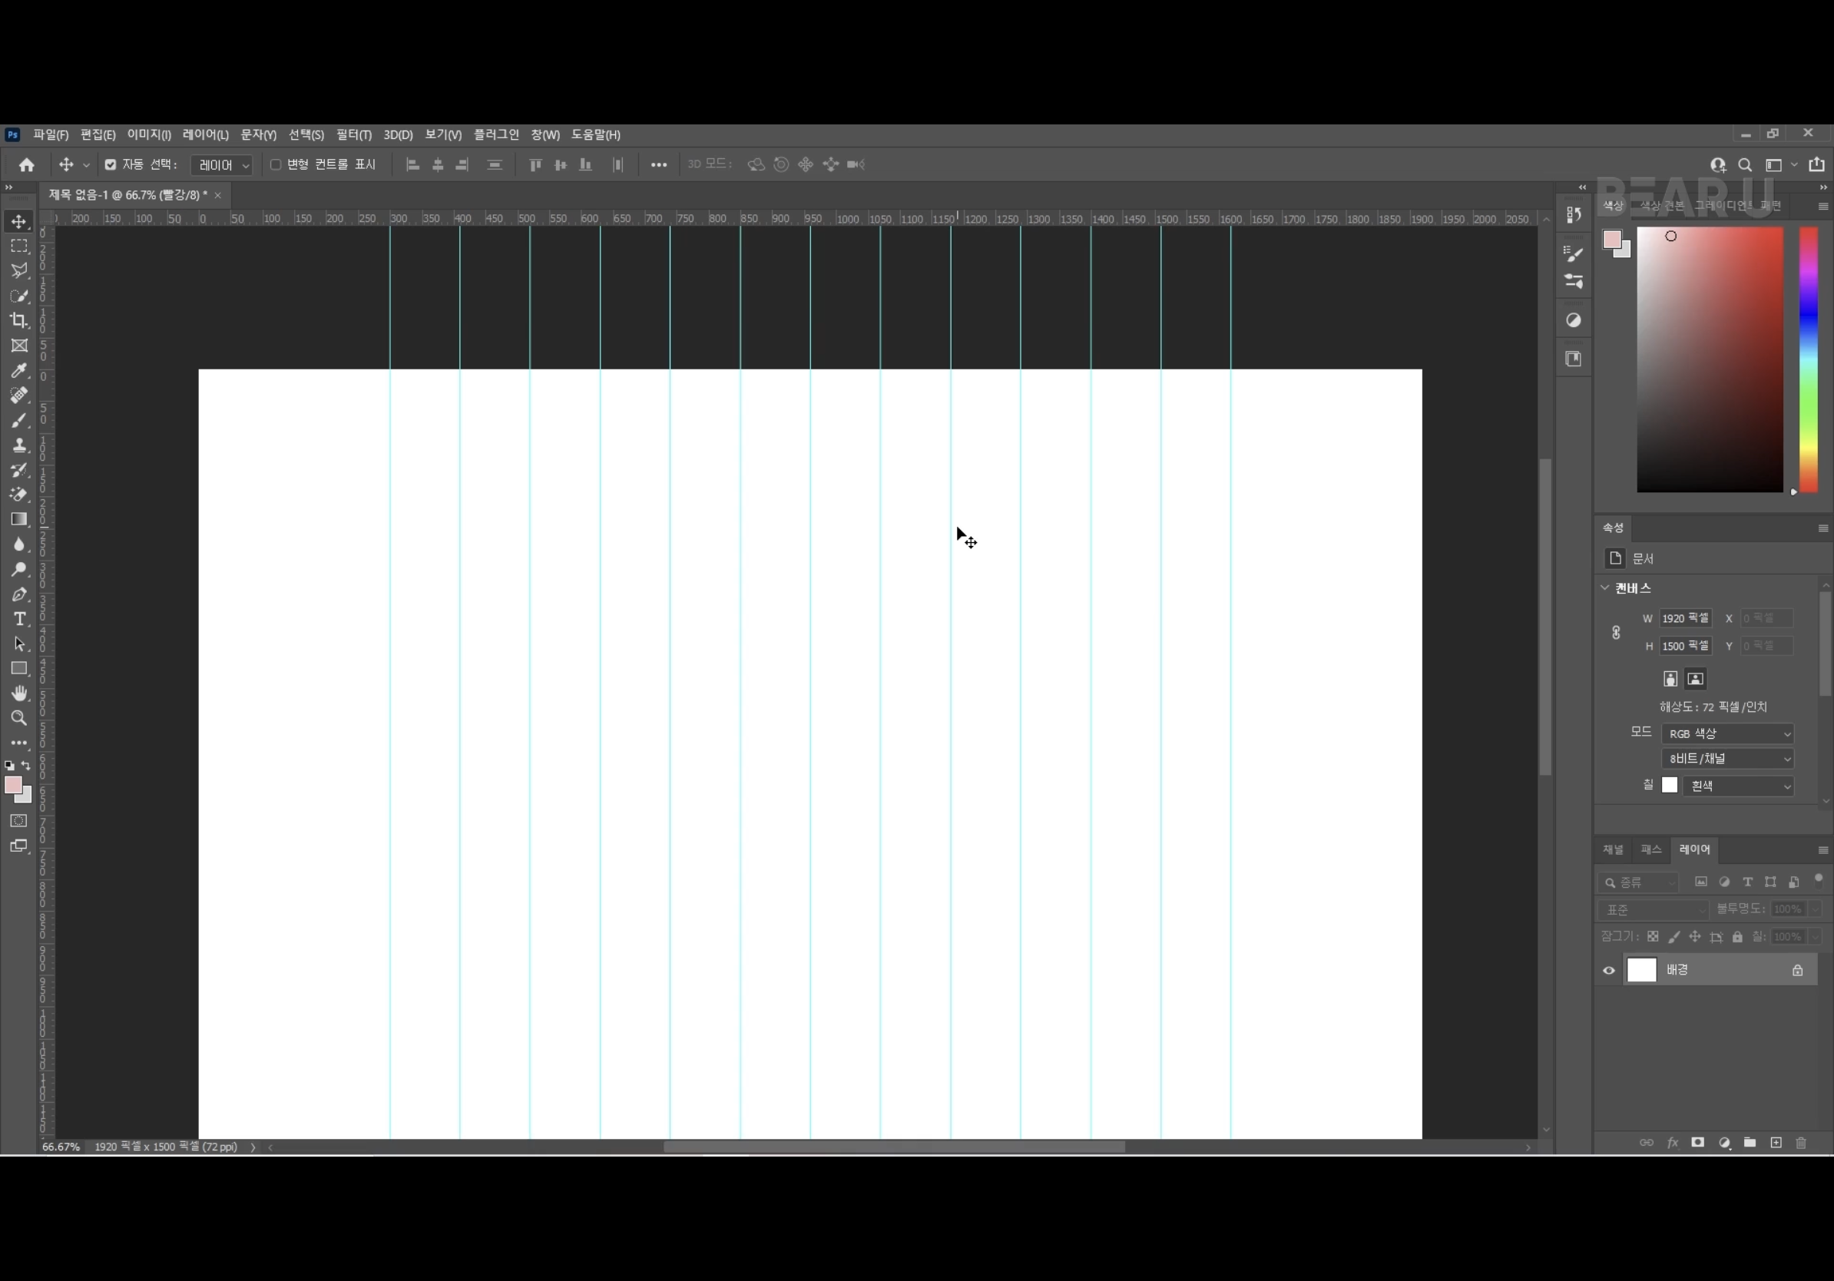Viewport: 1834px width, 1281px height.
Task: Collapse the 캔버스 section
Action: tap(1605, 588)
